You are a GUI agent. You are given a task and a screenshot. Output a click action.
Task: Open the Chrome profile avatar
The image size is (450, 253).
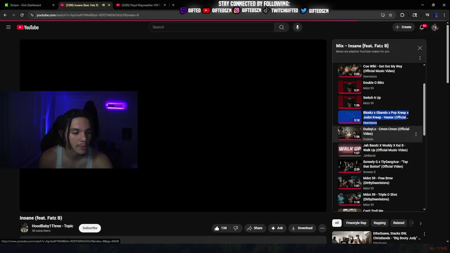[x=436, y=15]
